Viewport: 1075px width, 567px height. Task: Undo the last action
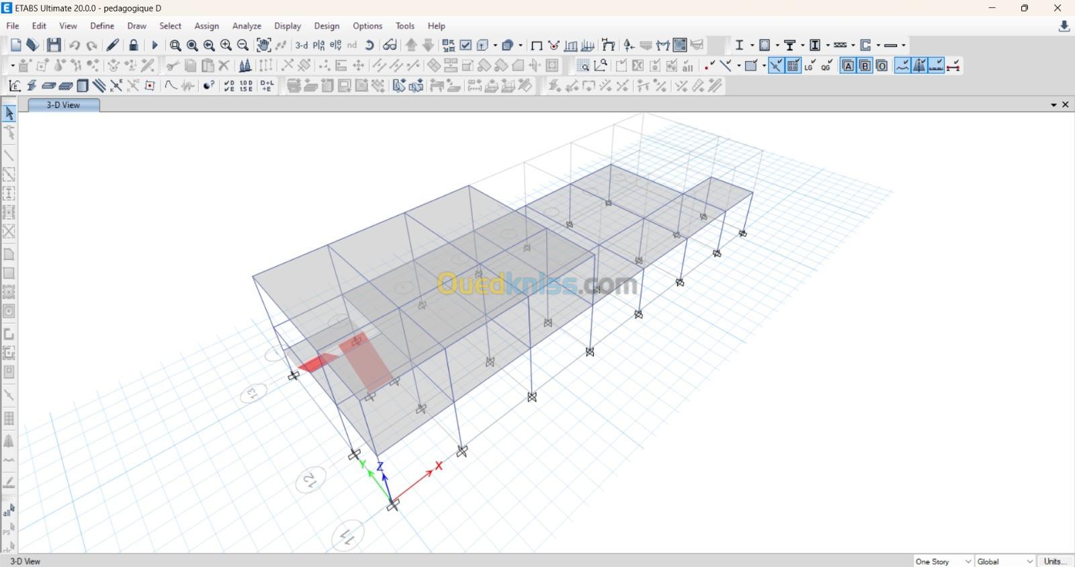click(x=75, y=45)
